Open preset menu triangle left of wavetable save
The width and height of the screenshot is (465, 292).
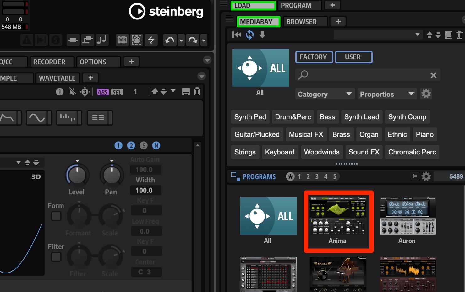[173, 91]
